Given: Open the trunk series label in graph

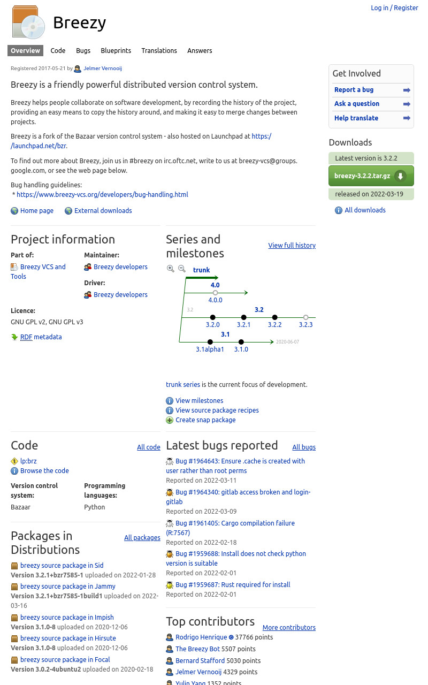Looking at the screenshot, I should (x=201, y=270).
